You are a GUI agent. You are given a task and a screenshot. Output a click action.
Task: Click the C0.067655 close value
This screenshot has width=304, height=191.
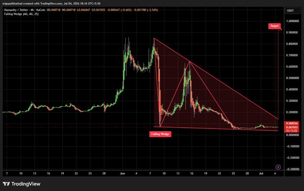coord(98,10)
